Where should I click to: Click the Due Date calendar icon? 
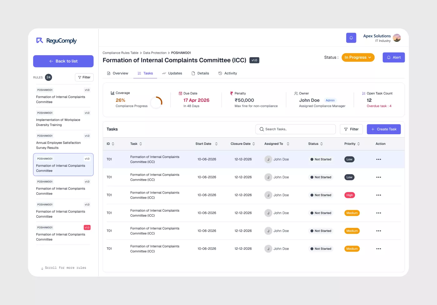[x=180, y=93]
